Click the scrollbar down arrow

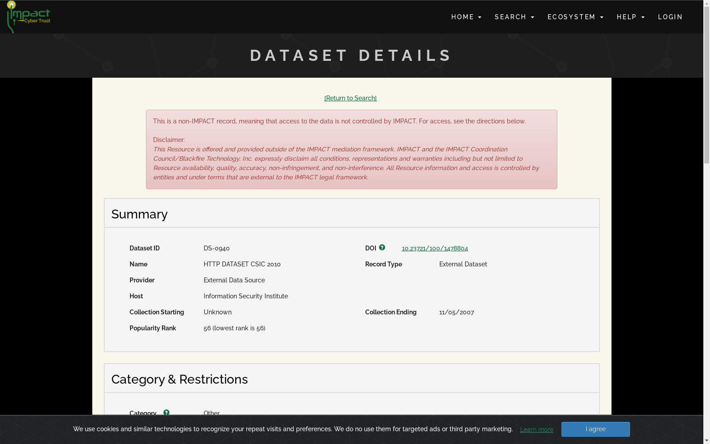coord(706,440)
